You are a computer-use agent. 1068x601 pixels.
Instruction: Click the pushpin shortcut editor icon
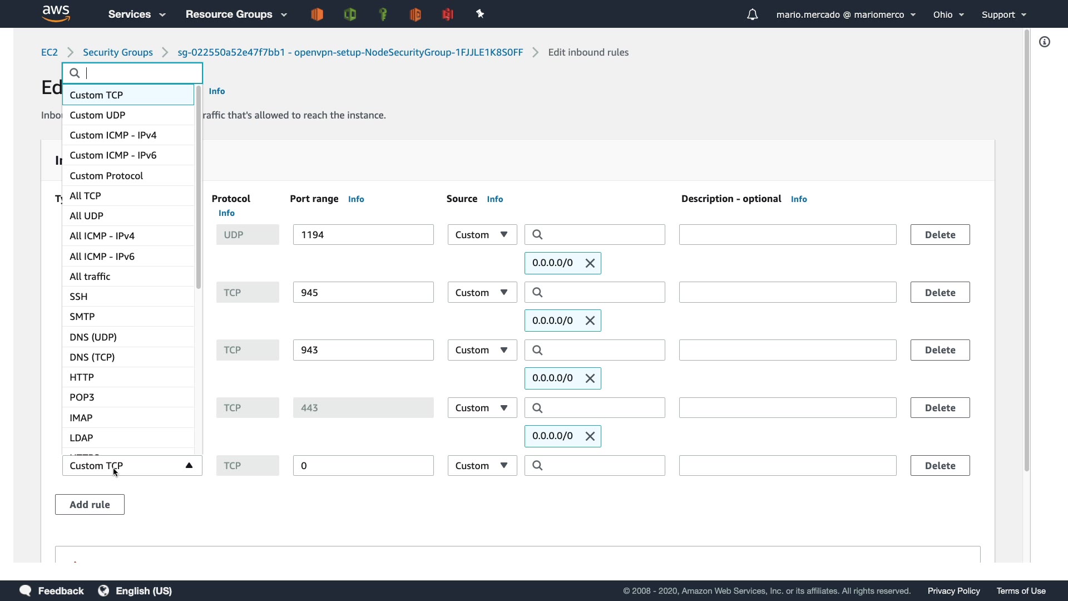point(480,14)
